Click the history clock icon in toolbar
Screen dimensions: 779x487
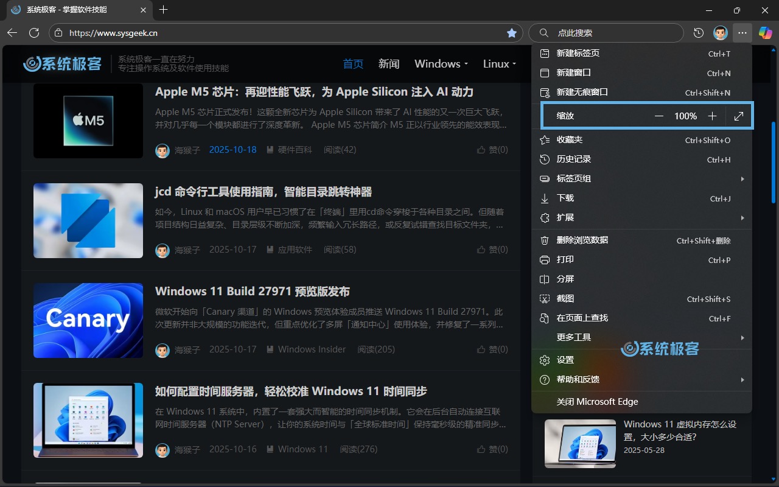click(x=699, y=33)
